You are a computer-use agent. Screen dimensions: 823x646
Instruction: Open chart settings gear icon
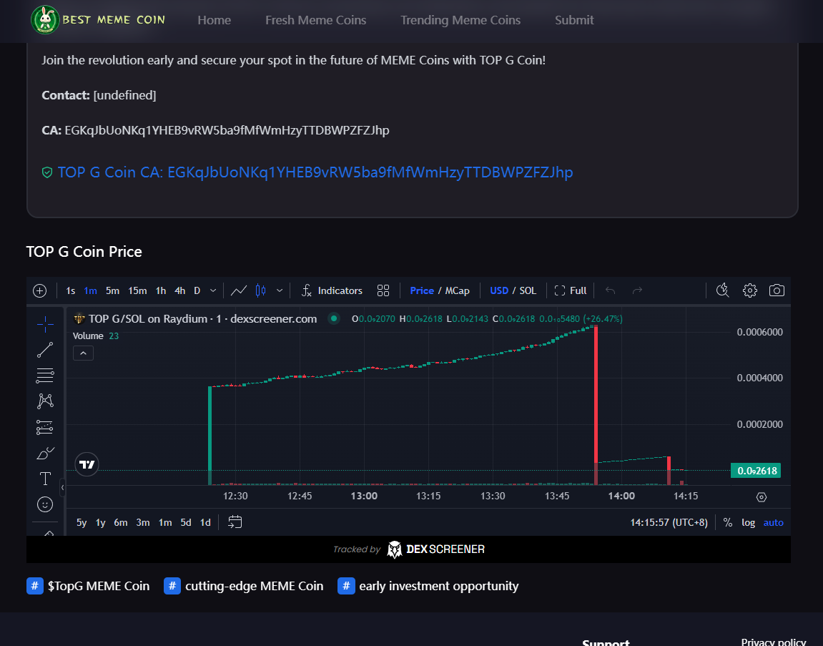coord(750,290)
